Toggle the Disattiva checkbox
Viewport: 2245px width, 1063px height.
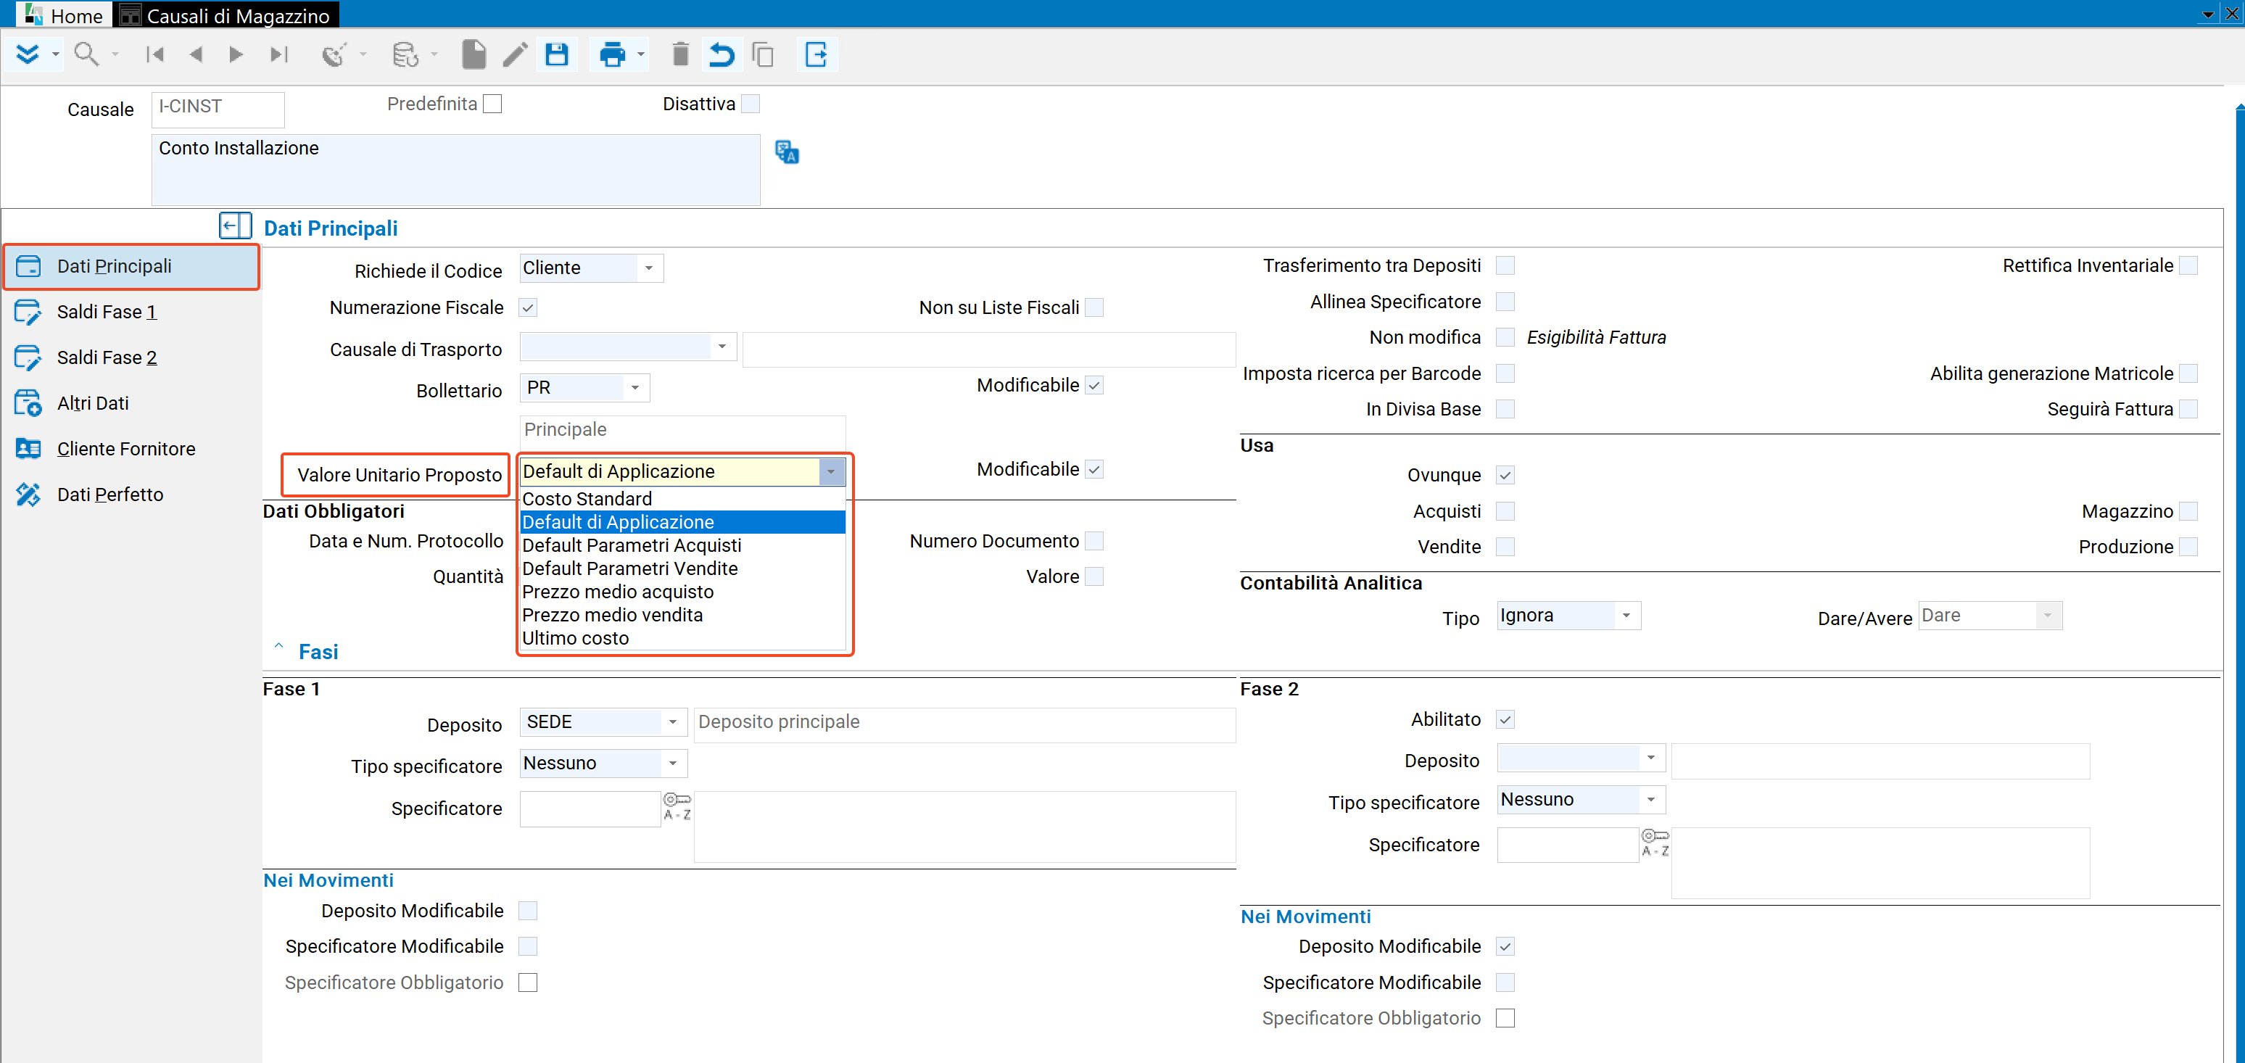751,104
